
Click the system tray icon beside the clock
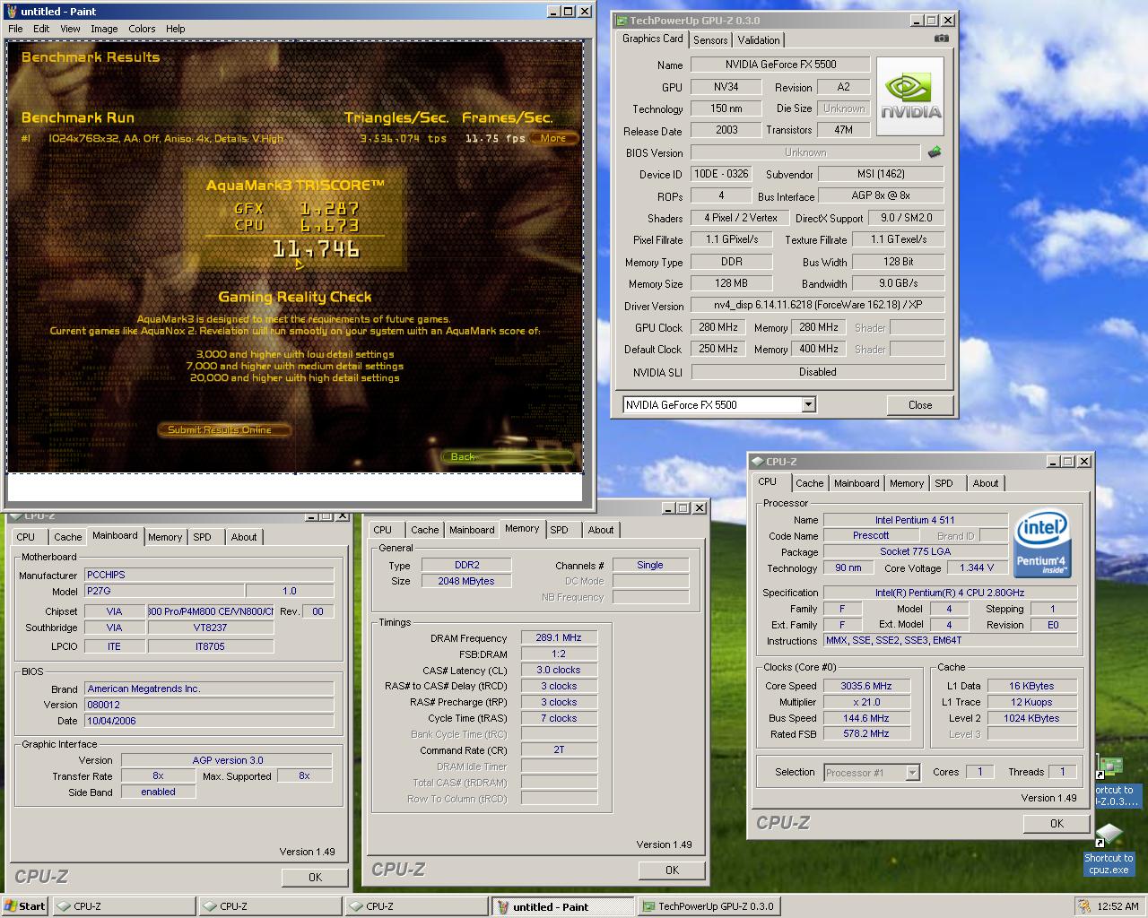coord(1084,906)
